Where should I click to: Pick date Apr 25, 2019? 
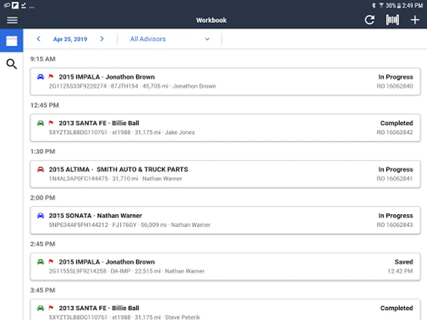coord(70,39)
